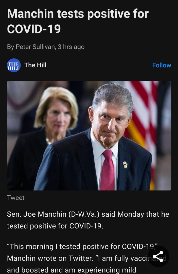This screenshot has width=178, height=274.
Task: Open The Hill publisher name
Action: tap(35, 65)
